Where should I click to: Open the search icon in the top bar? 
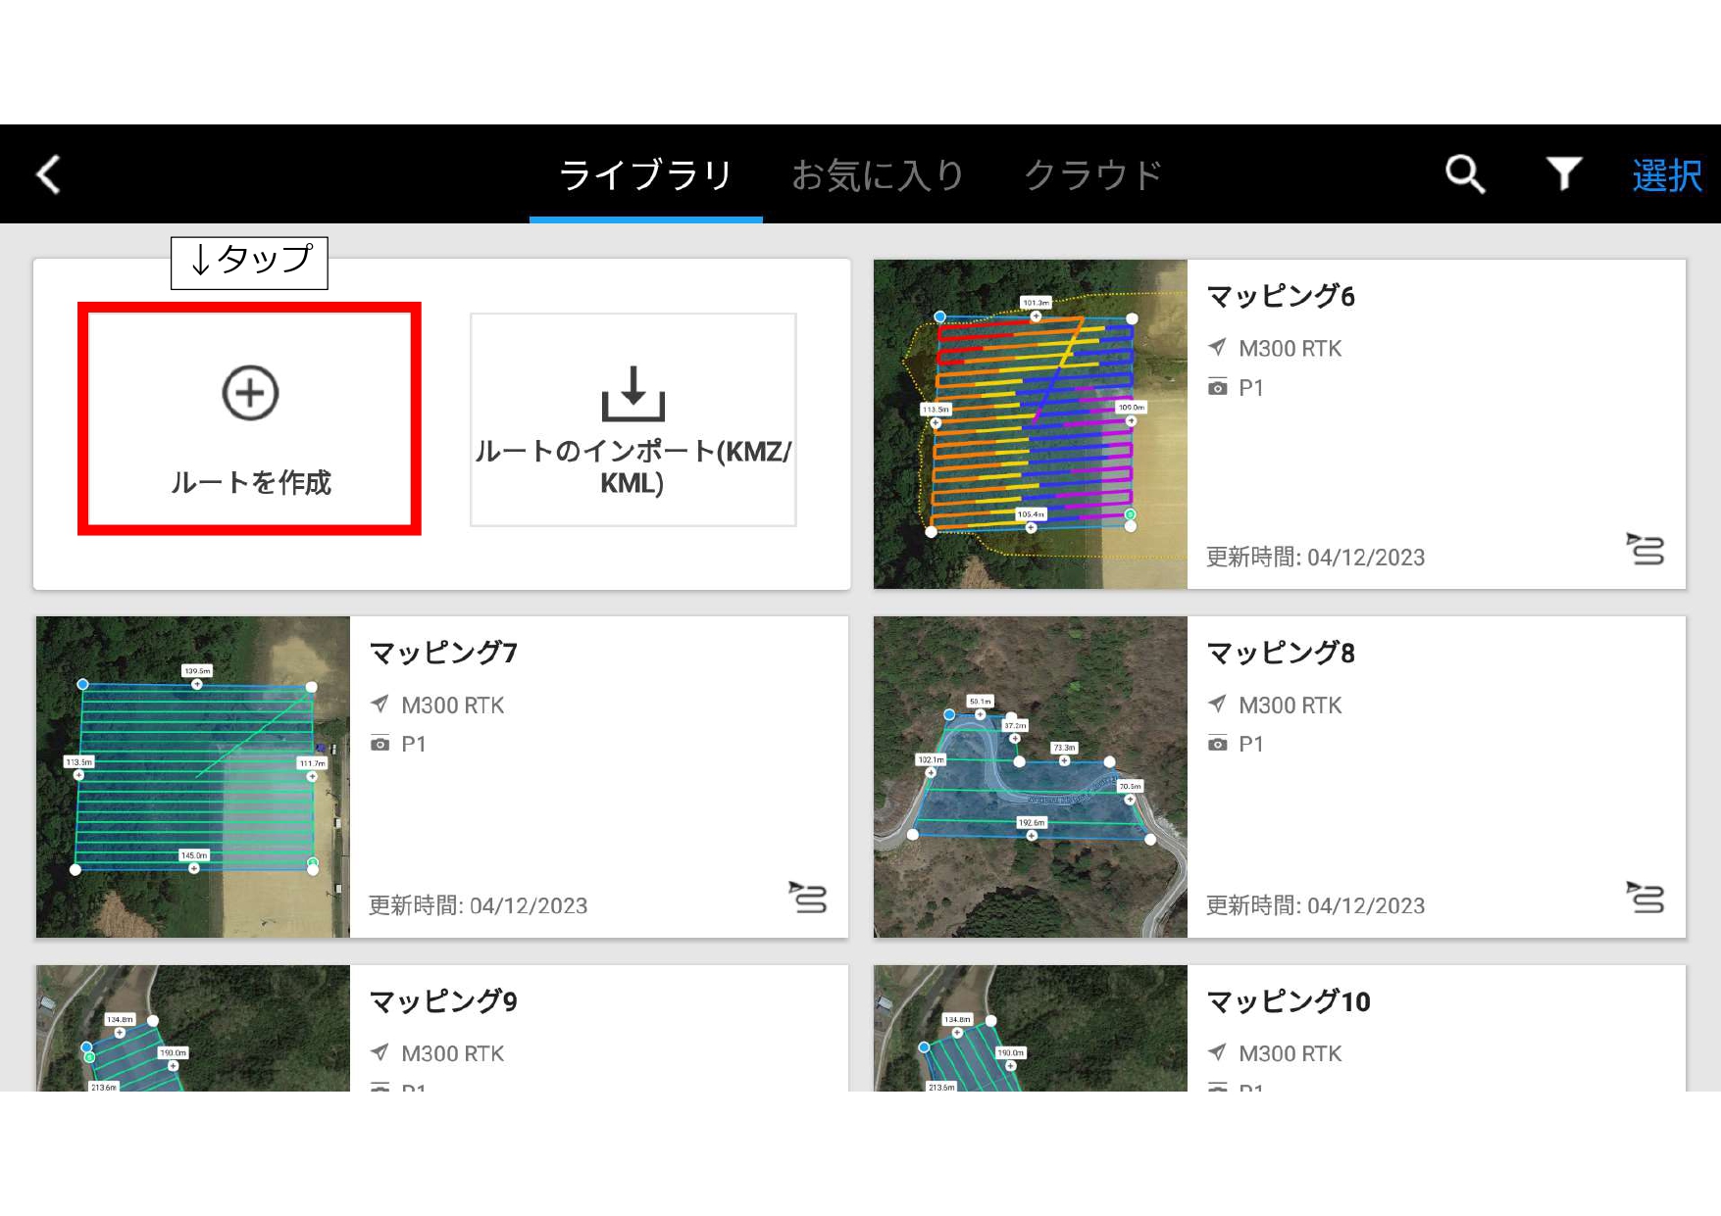[1463, 173]
